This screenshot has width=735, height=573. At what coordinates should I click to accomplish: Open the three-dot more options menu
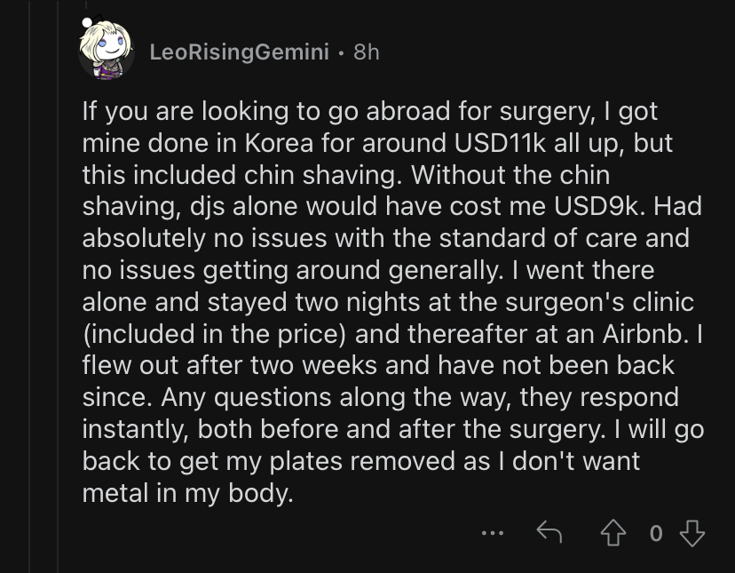tap(493, 533)
